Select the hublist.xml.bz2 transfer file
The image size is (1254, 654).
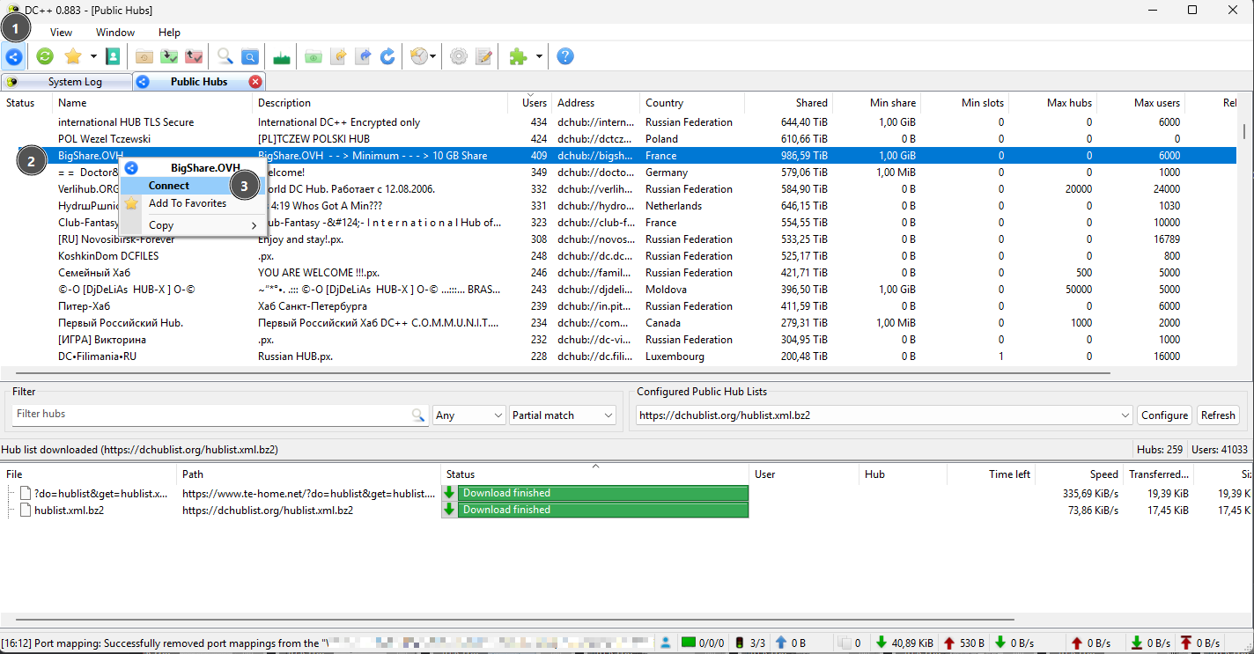coord(69,510)
